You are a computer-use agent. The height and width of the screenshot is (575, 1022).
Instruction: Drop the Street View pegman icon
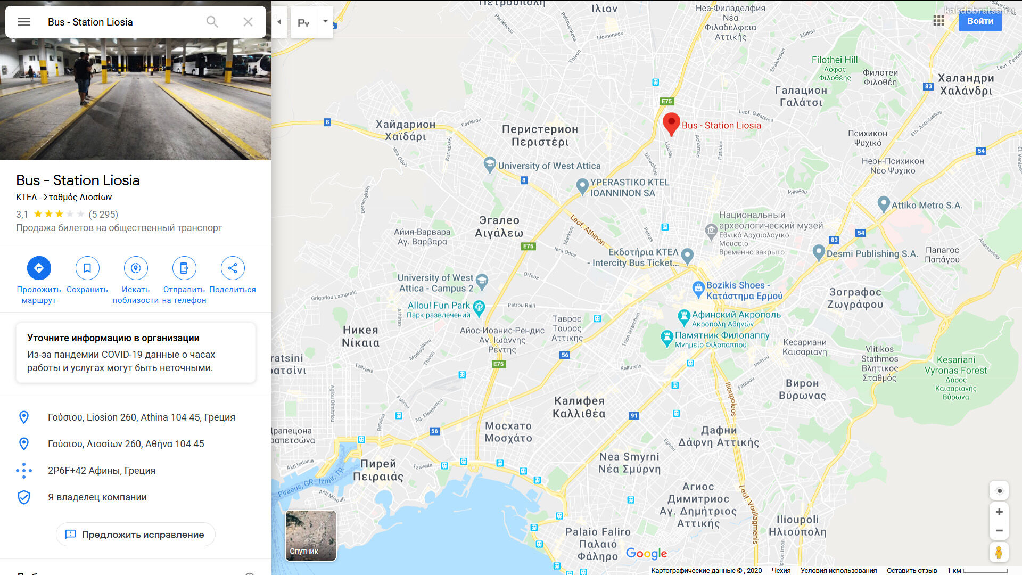click(x=999, y=553)
